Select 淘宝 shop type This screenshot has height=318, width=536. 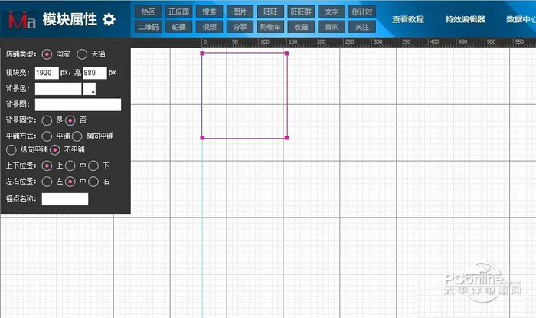click(47, 54)
